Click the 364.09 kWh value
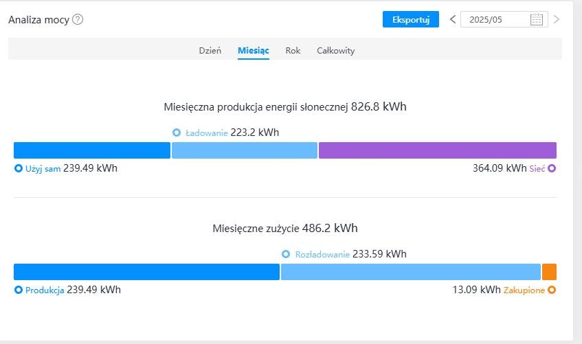Image resolution: width=582 pixels, height=344 pixels. coord(500,168)
